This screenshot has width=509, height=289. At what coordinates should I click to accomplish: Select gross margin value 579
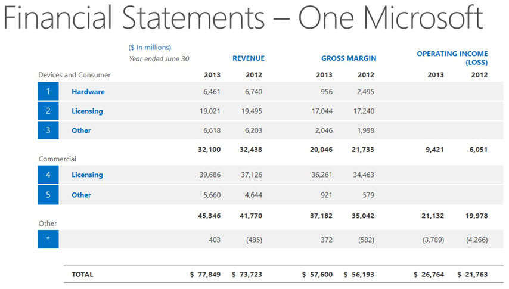tap(368, 195)
